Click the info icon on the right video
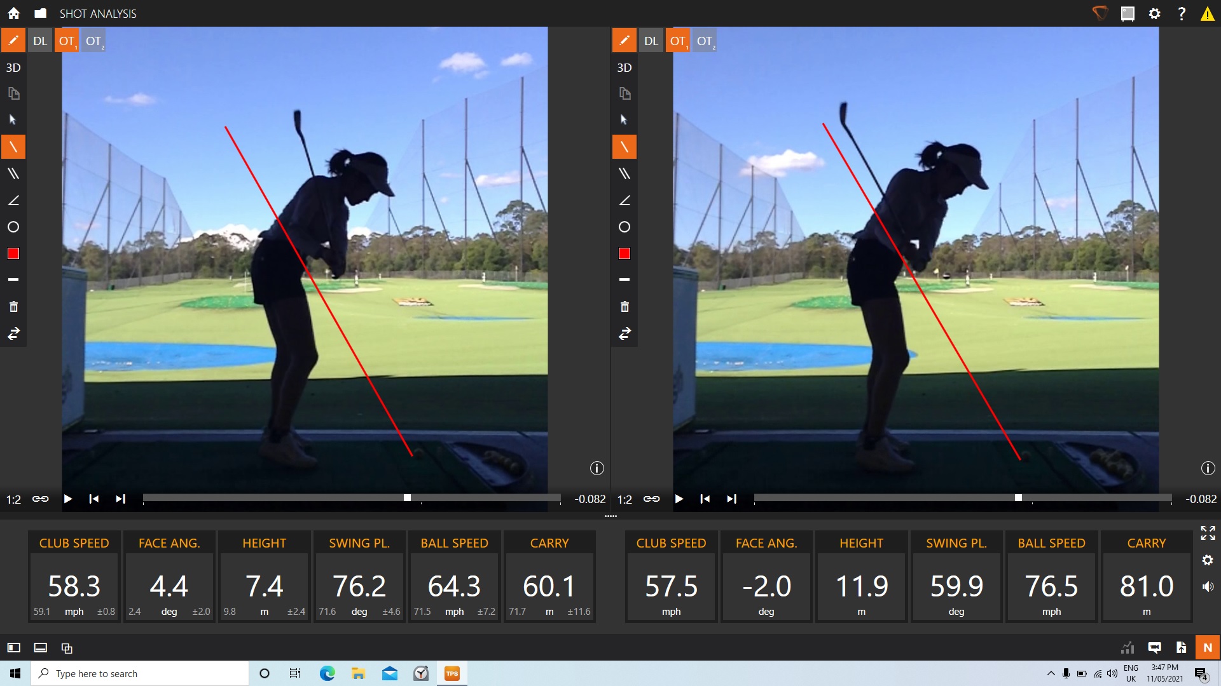1221x686 pixels. click(x=1208, y=469)
